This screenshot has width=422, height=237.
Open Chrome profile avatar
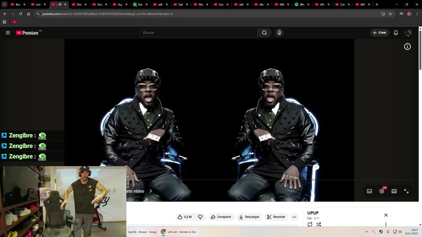click(x=409, y=14)
